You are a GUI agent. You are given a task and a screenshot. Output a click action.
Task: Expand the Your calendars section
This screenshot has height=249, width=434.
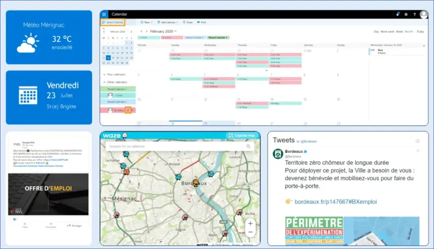pos(103,74)
